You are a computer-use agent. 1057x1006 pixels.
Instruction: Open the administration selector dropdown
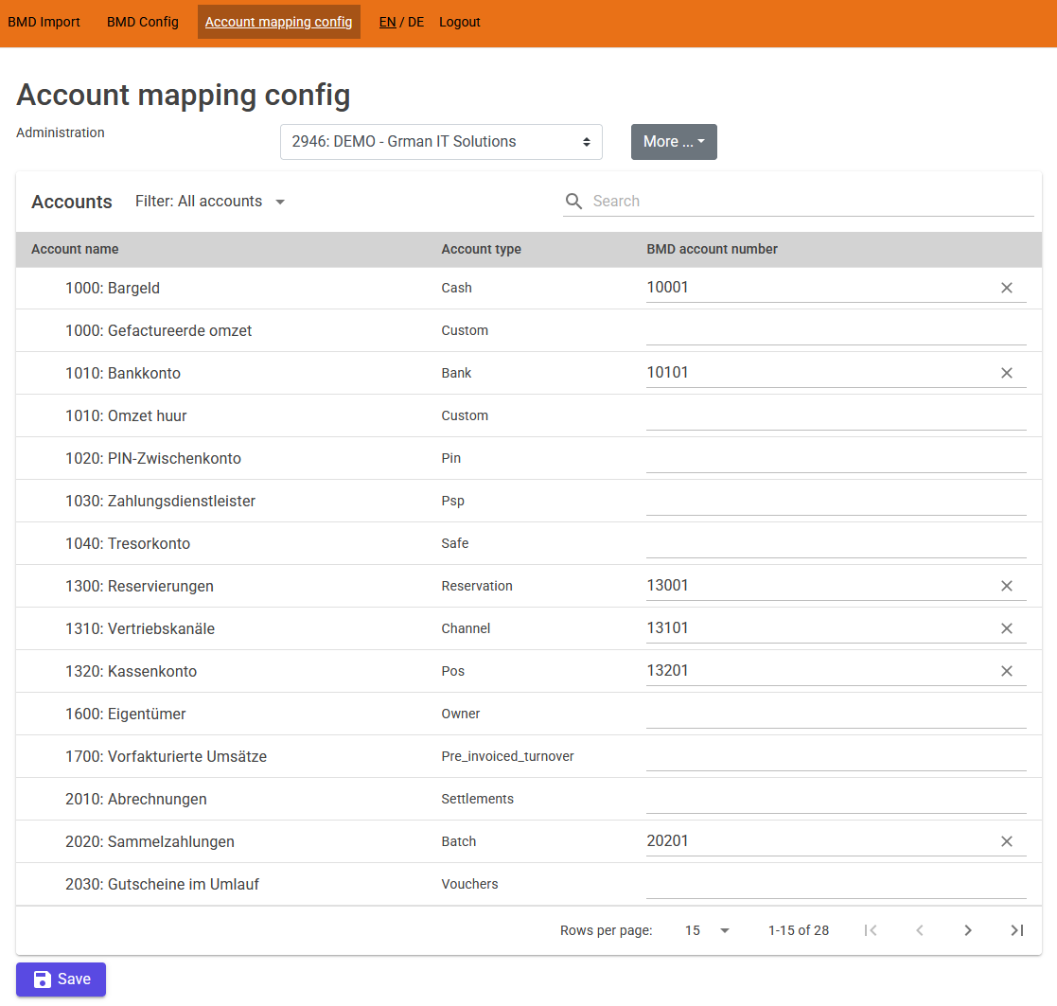pyautogui.click(x=441, y=142)
